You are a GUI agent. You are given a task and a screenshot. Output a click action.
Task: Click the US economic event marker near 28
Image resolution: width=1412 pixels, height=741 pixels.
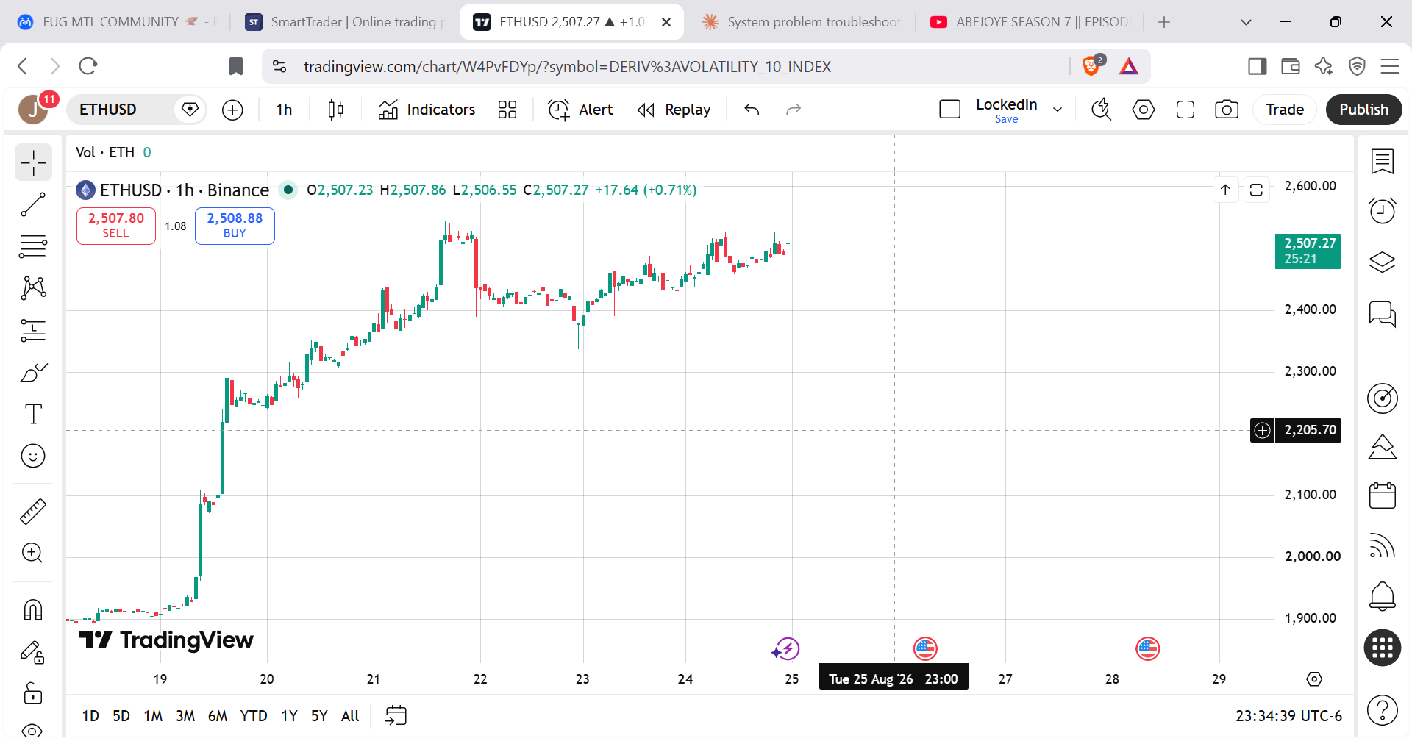[x=1147, y=648]
